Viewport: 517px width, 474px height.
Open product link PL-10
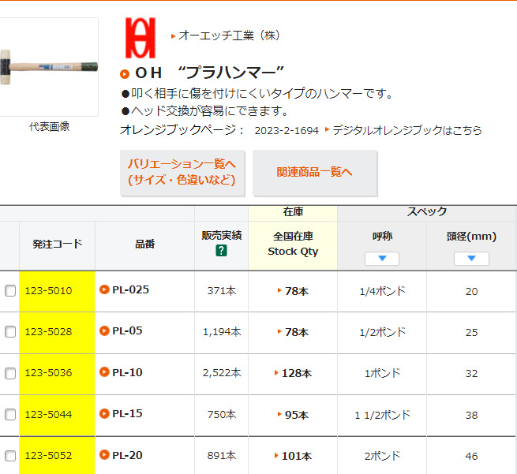(x=127, y=372)
